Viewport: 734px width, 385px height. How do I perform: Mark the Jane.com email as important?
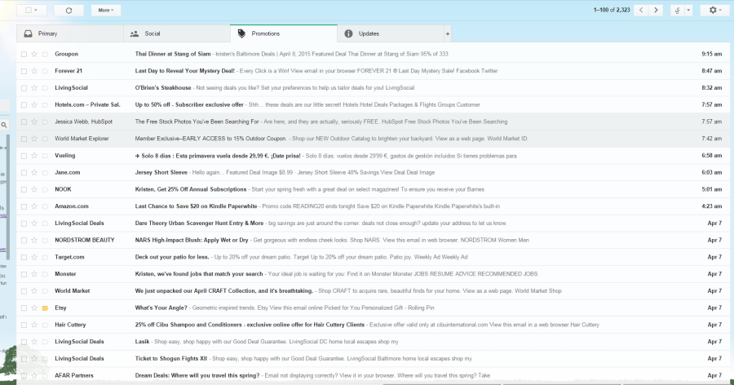(x=45, y=172)
